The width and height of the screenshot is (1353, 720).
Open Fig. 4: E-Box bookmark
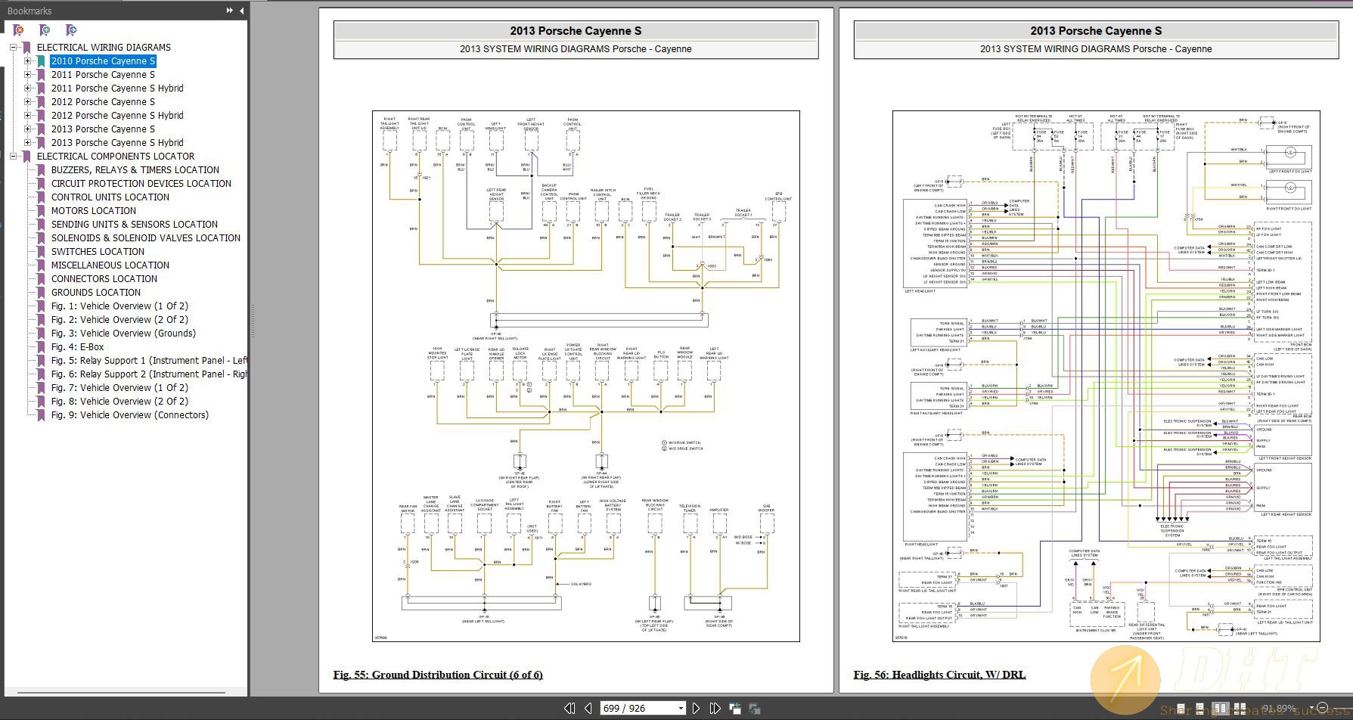[78, 346]
